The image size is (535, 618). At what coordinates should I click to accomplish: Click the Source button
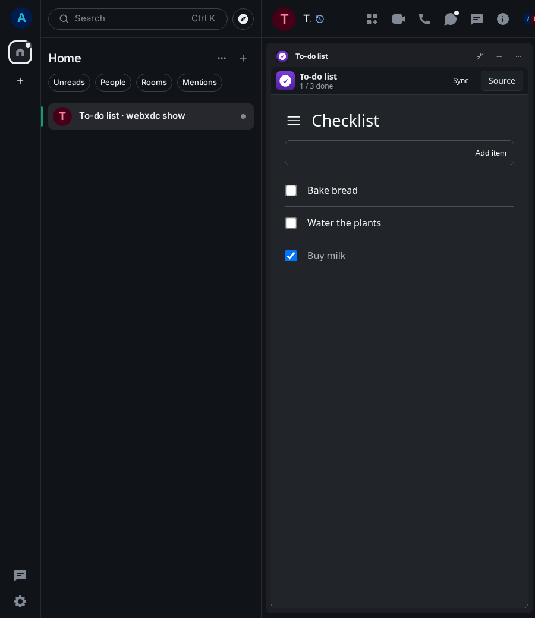[502, 81]
